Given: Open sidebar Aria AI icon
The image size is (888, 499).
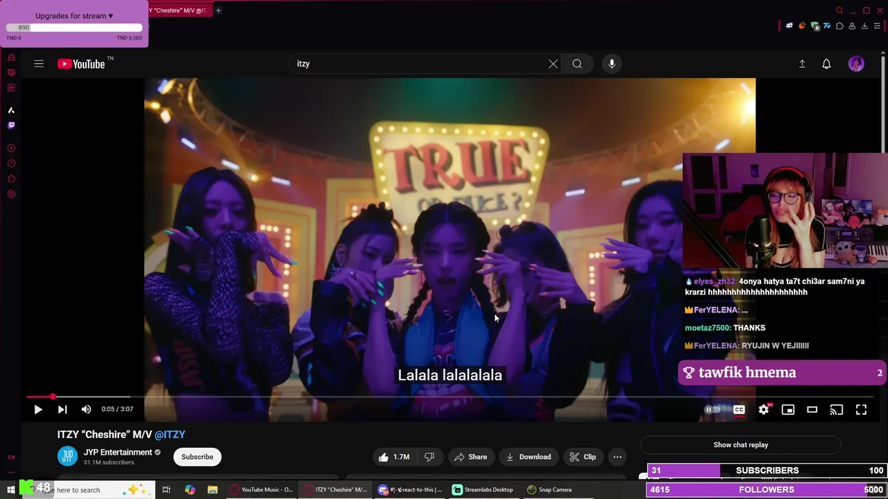Looking at the screenshot, I should coord(11,110).
